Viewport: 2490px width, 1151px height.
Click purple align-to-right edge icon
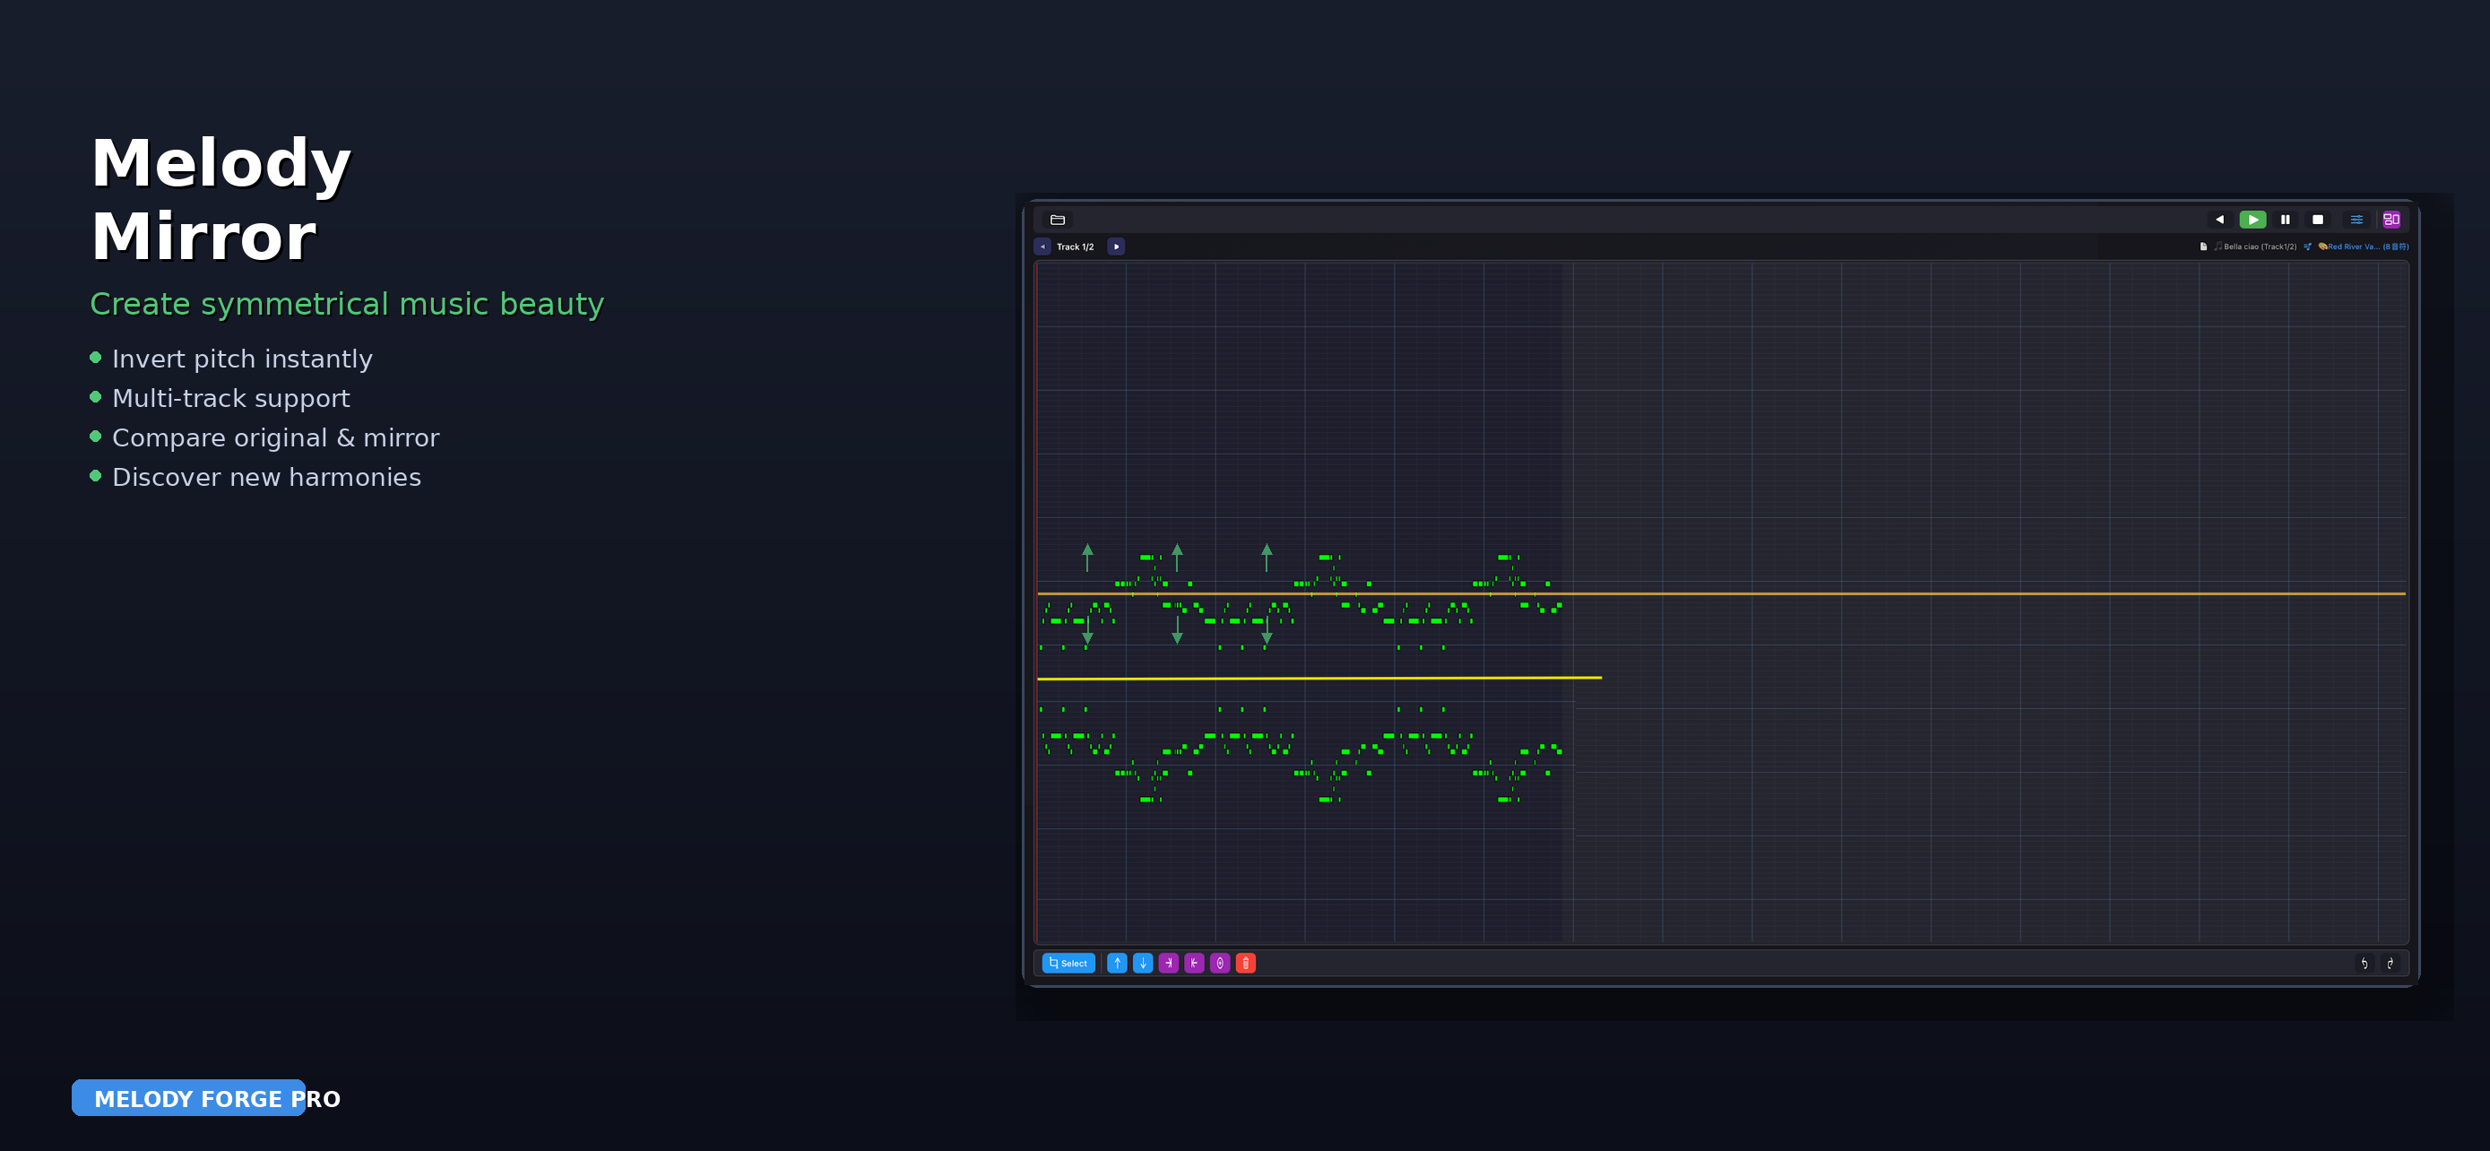[1169, 963]
